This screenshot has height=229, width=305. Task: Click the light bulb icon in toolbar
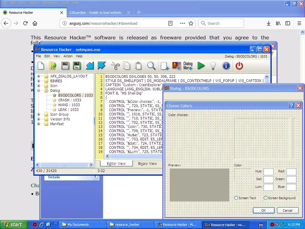[213, 66]
